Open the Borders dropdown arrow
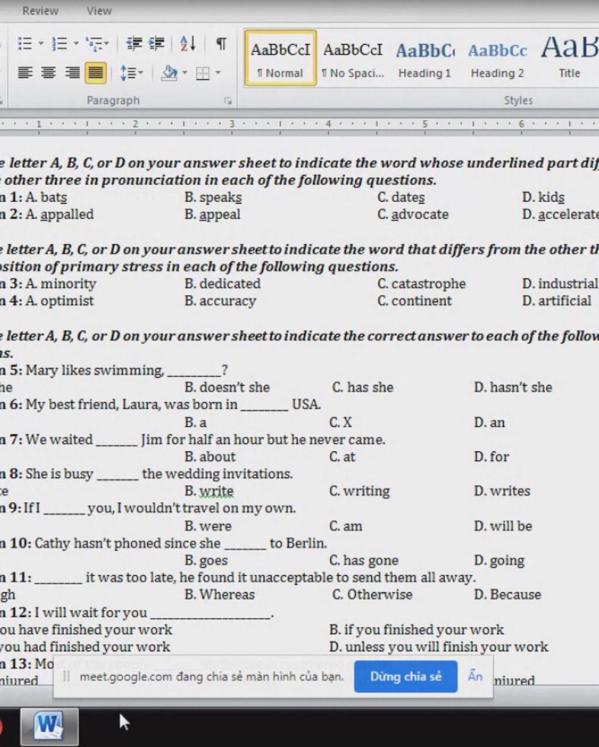Image resolution: width=599 pixels, height=747 pixels. (x=218, y=73)
